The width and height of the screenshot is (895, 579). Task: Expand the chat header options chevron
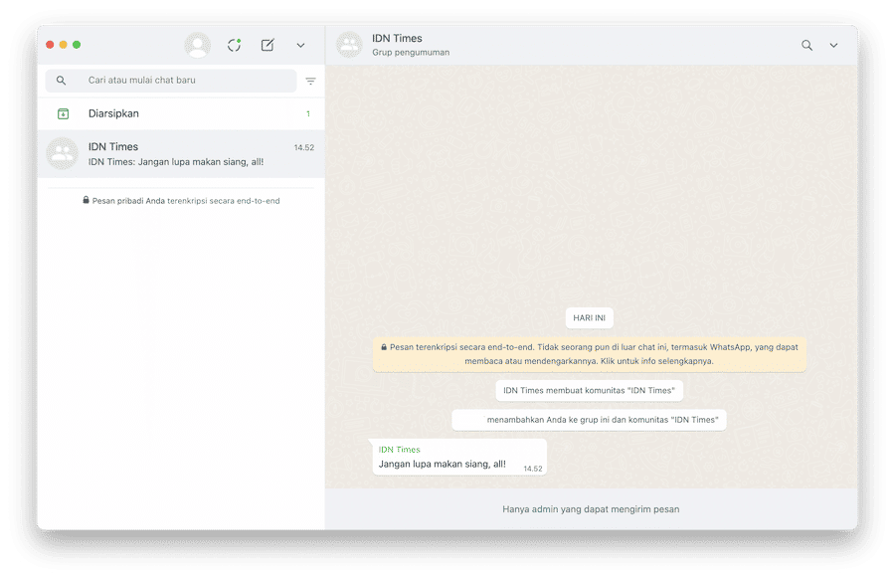tap(833, 45)
